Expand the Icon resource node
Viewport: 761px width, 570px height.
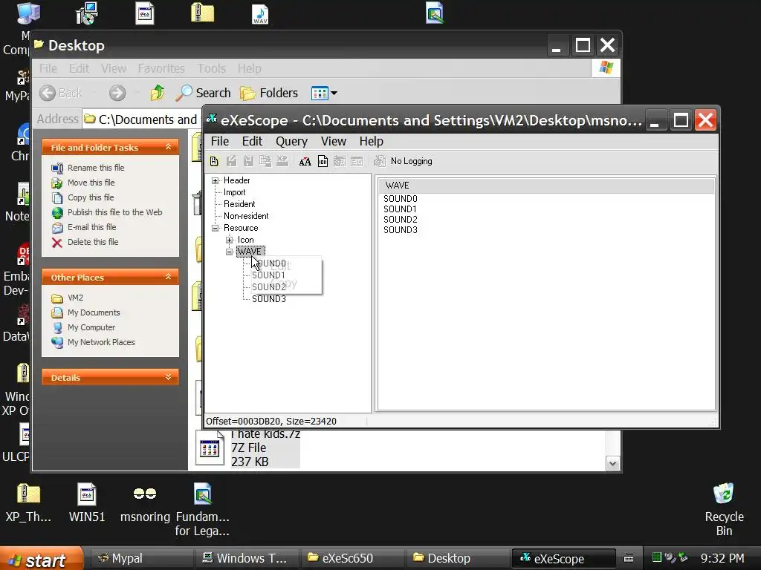(229, 240)
